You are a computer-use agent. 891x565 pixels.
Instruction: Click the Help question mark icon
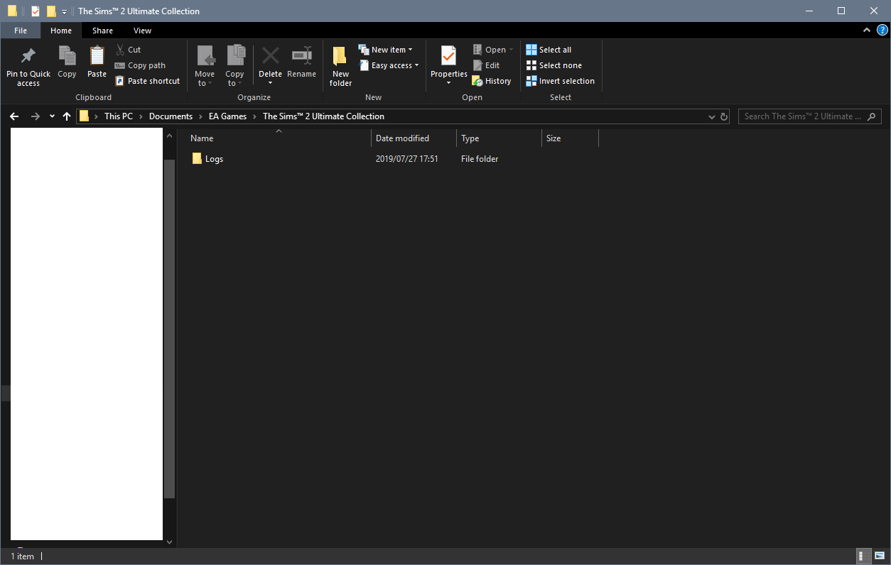pyautogui.click(x=882, y=31)
